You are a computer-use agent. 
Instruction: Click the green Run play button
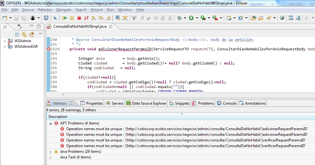pyautogui.click(x=191, y=18)
